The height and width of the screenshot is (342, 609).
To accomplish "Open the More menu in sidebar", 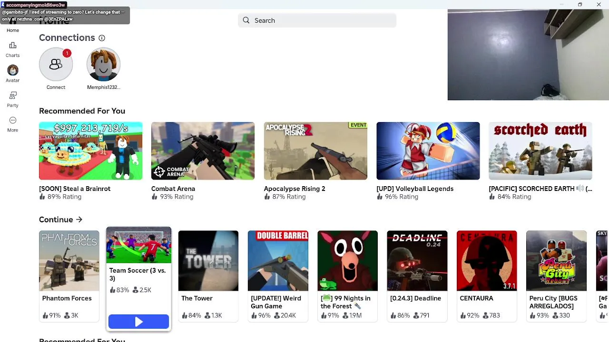I will 13,120.
